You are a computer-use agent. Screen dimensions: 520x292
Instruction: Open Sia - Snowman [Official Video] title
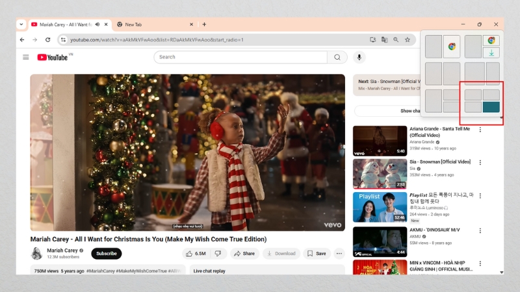(440, 162)
